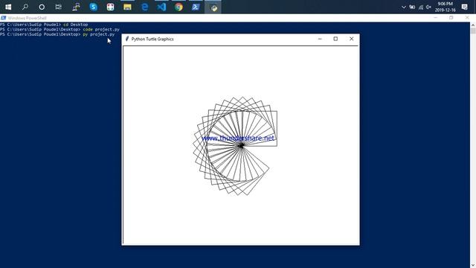Open the network signal tray icon
476x268 pixels.
420,7
